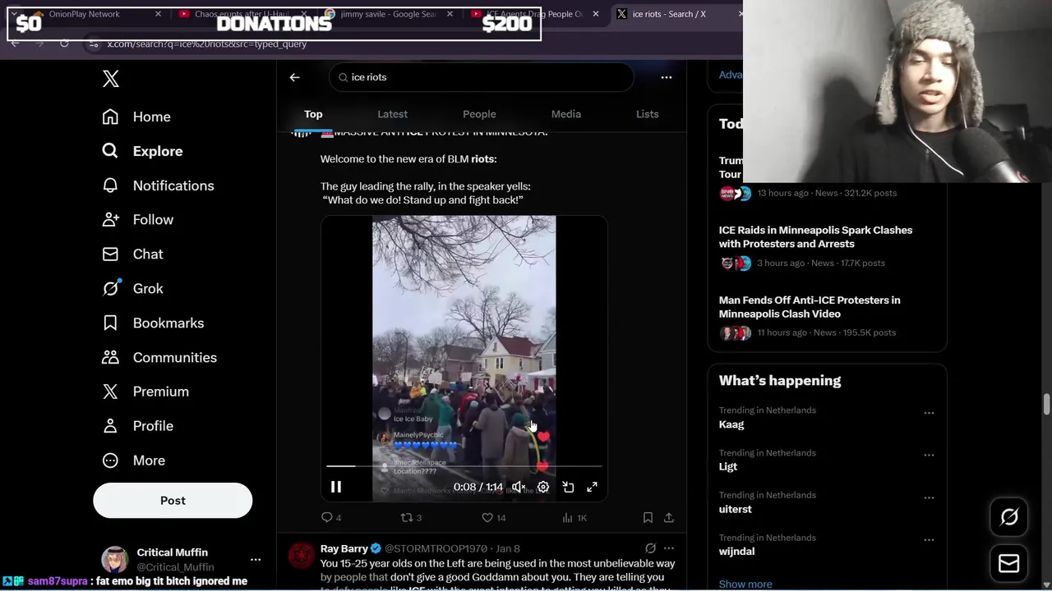The width and height of the screenshot is (1052, 591).
Task: Click the Home house icon
Action: [x=110, y=117]
